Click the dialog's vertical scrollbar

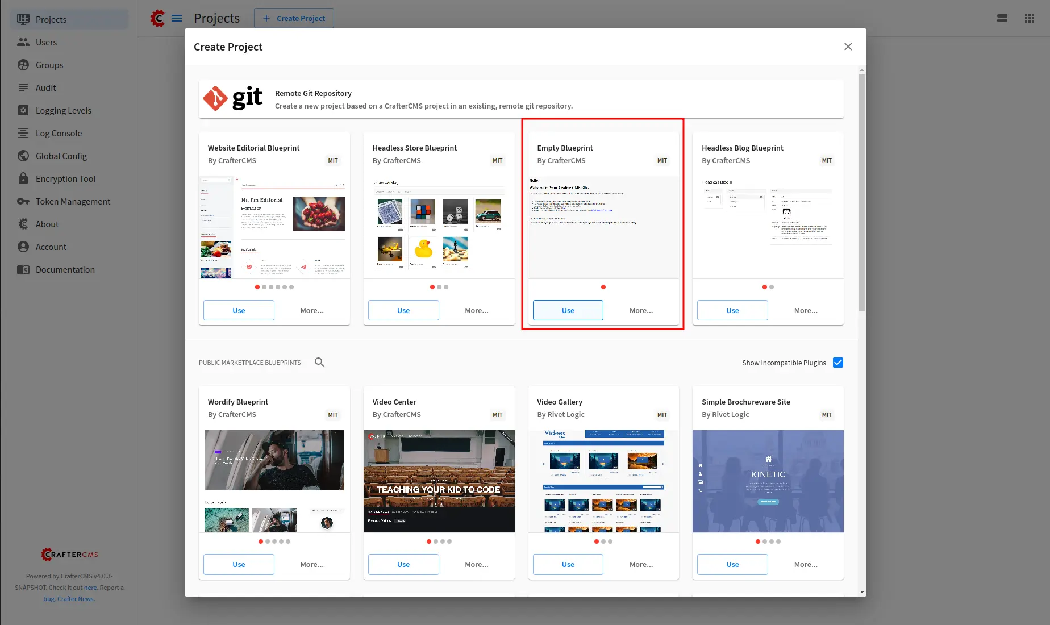click(862, 193)
